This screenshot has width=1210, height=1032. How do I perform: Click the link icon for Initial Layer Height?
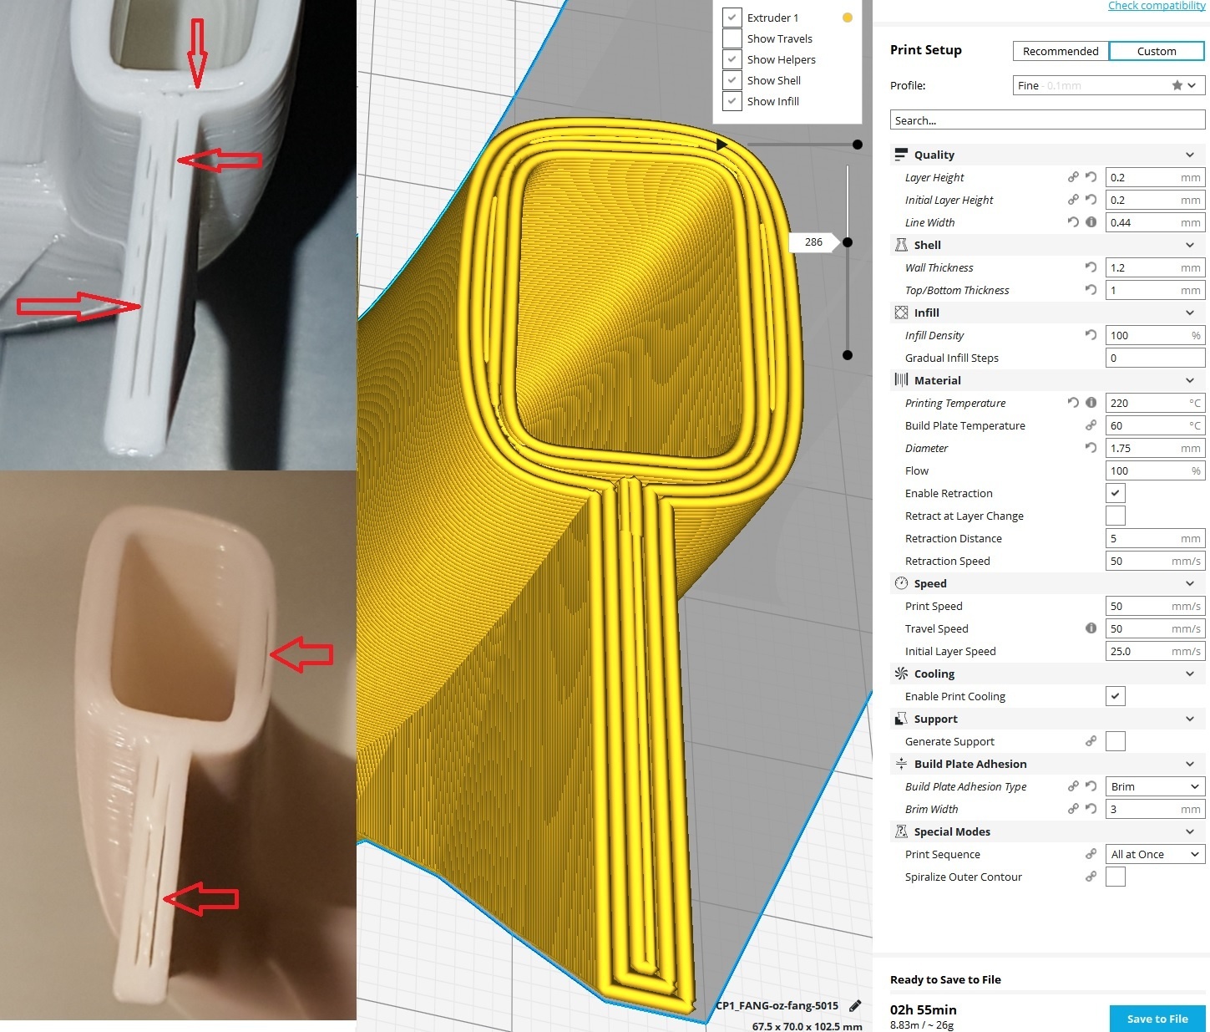coord(1073,200)
